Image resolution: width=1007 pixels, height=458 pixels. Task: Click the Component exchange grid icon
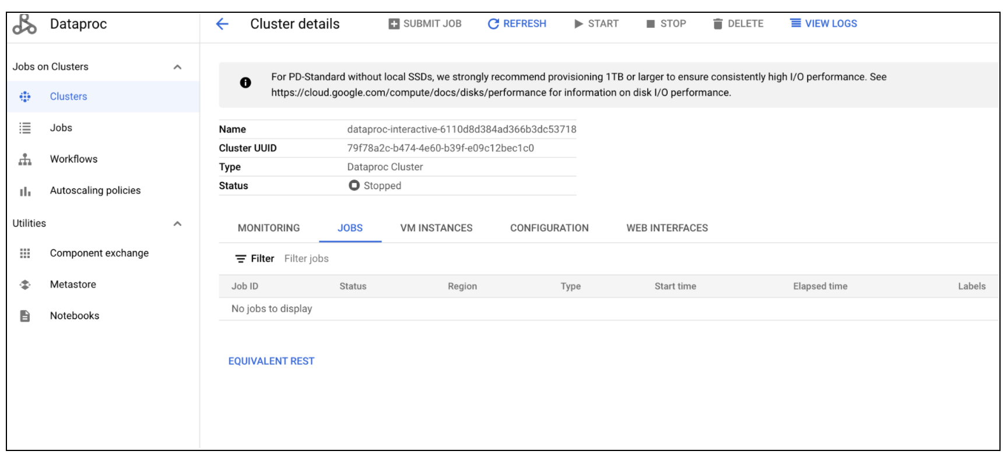[x=25, y=253]
